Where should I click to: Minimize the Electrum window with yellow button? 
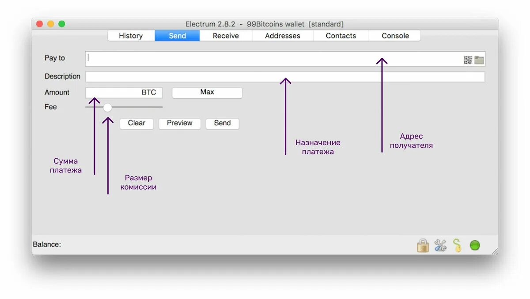click(x=51, y=24)
